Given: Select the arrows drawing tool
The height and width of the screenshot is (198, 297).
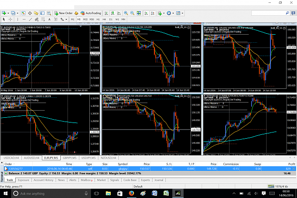Looking at the screenshot, I should point(62,19).
